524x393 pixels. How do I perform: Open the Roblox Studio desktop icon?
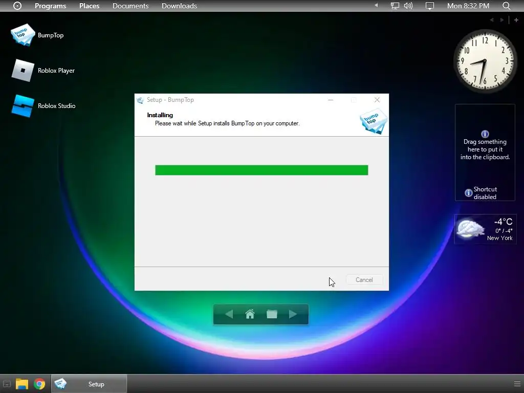click(23, 106)
